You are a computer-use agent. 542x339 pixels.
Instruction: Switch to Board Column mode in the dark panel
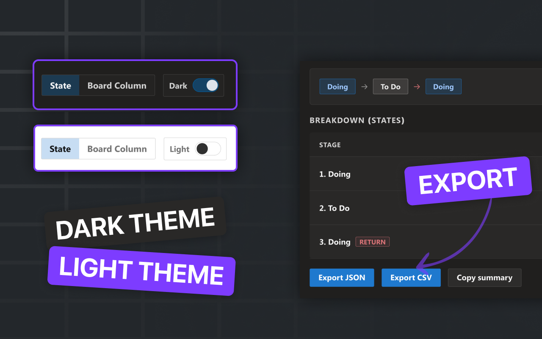[117, 85]
